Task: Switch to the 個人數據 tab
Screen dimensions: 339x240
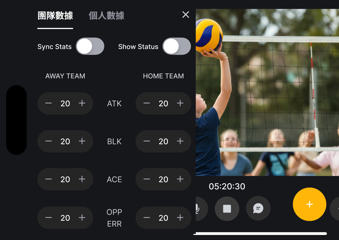Action: [106, 16]
